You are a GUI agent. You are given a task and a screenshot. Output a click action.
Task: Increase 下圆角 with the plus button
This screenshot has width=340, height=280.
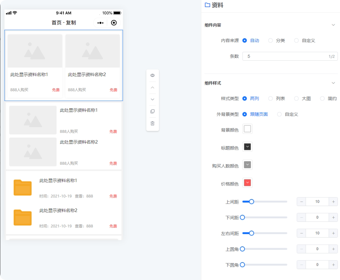333,265
